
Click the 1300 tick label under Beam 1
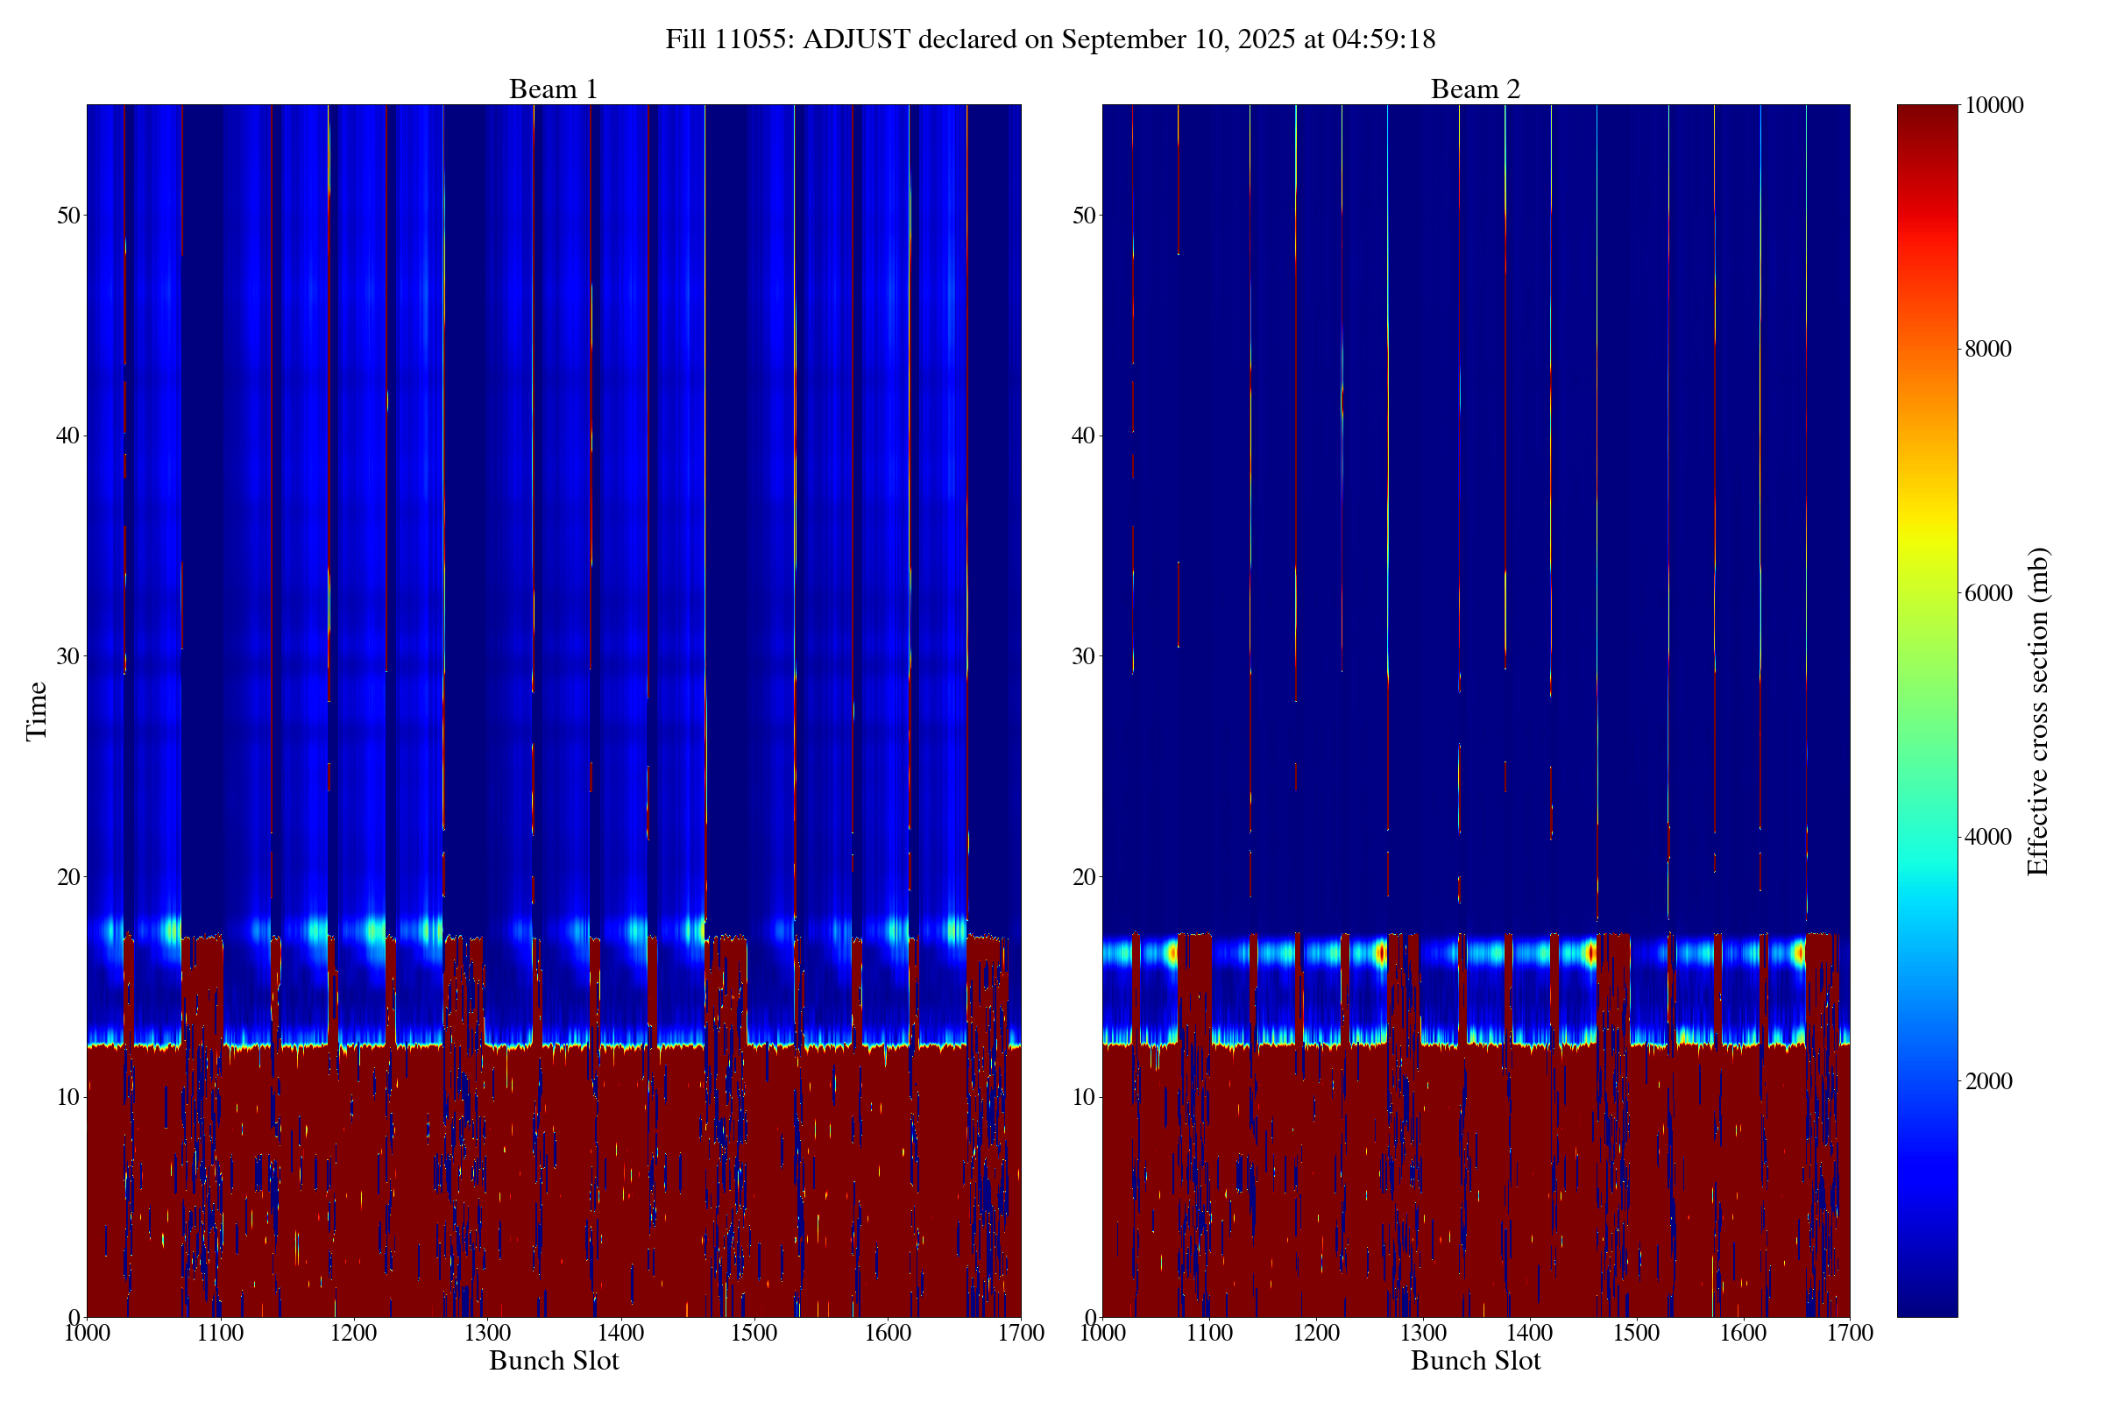[x=487, y=1333]
